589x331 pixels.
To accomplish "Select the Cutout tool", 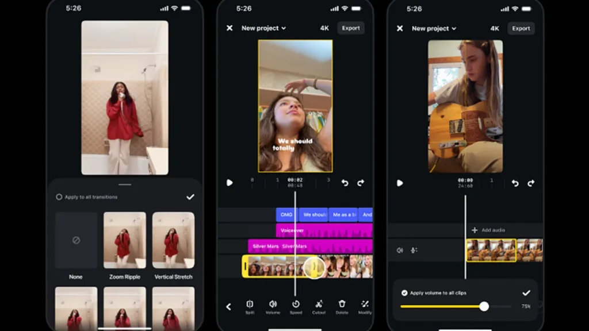I will 319,306.
